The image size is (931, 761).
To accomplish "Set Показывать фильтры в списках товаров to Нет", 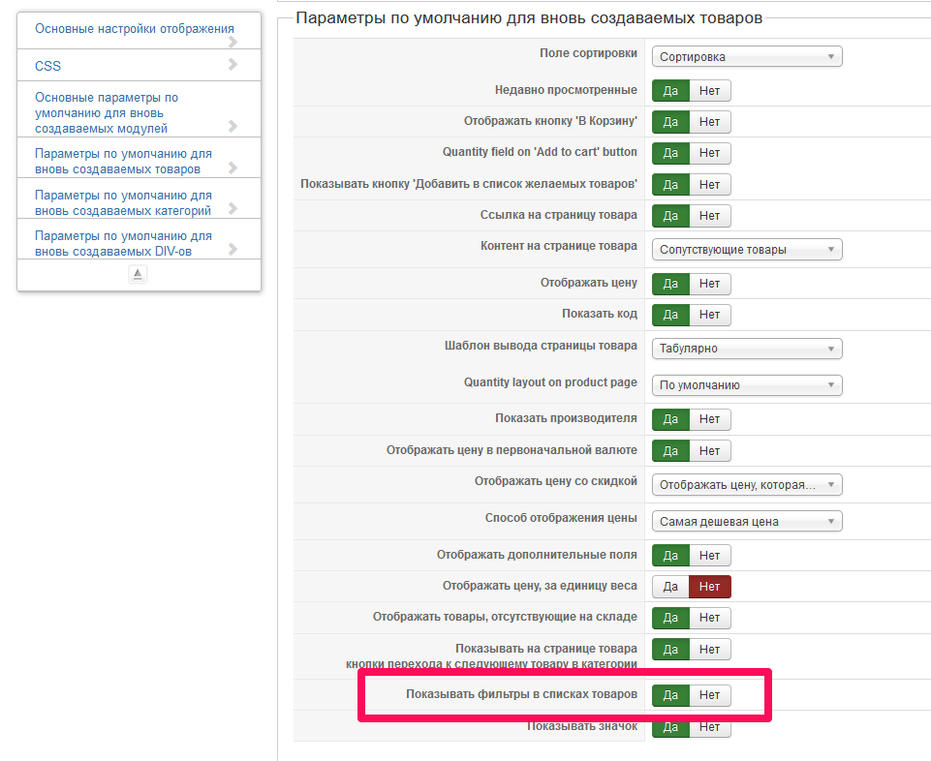I will 709,694.
